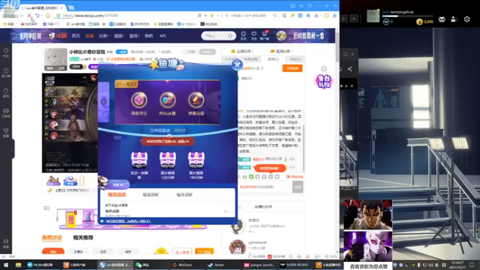480x270 pixels.
Task: Open Douyu 首页 nav item
Action: pyautogui.click(x=76, y=36)
